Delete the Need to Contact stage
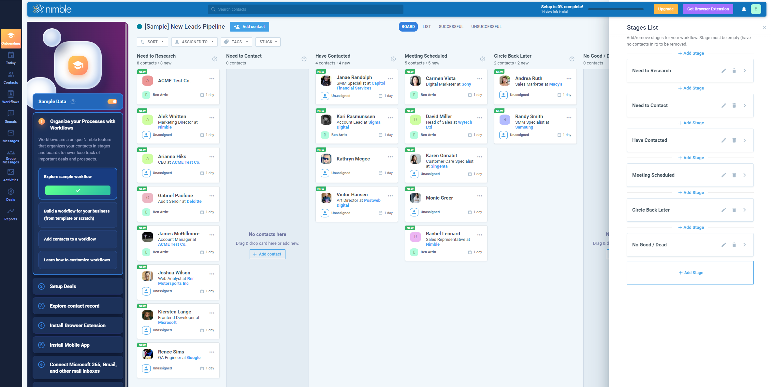Viewport: 772px width, 387px height. coord(734,105)
